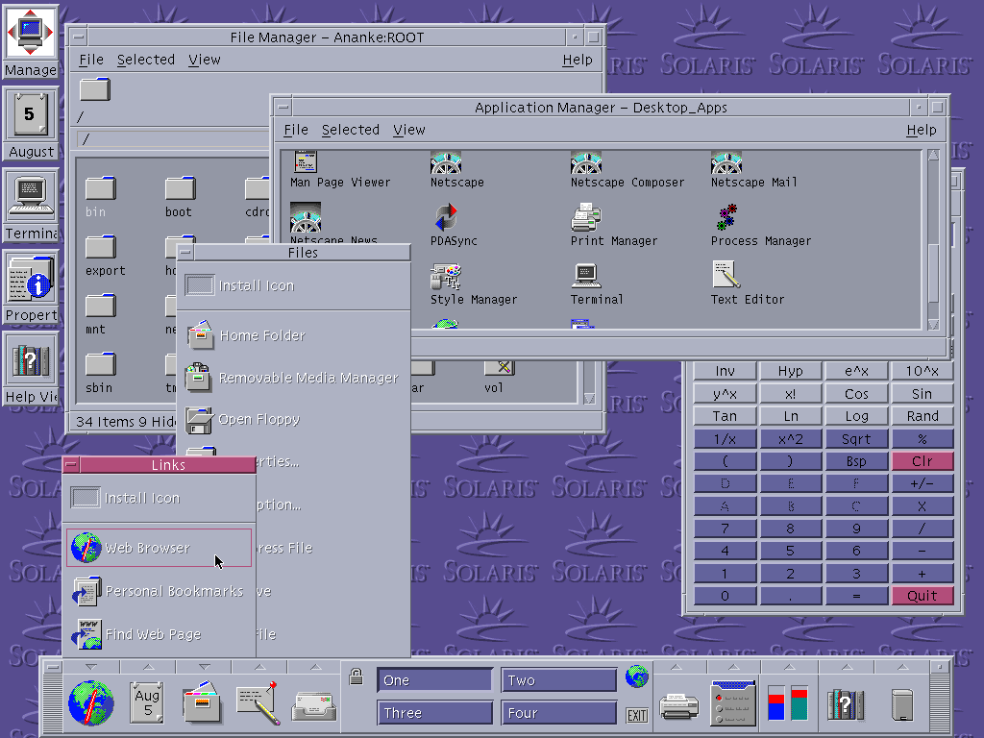The width and height of the screenshot is (984, 738).
Task: Open the View menu in File Manager
Action: coord(205,60)
